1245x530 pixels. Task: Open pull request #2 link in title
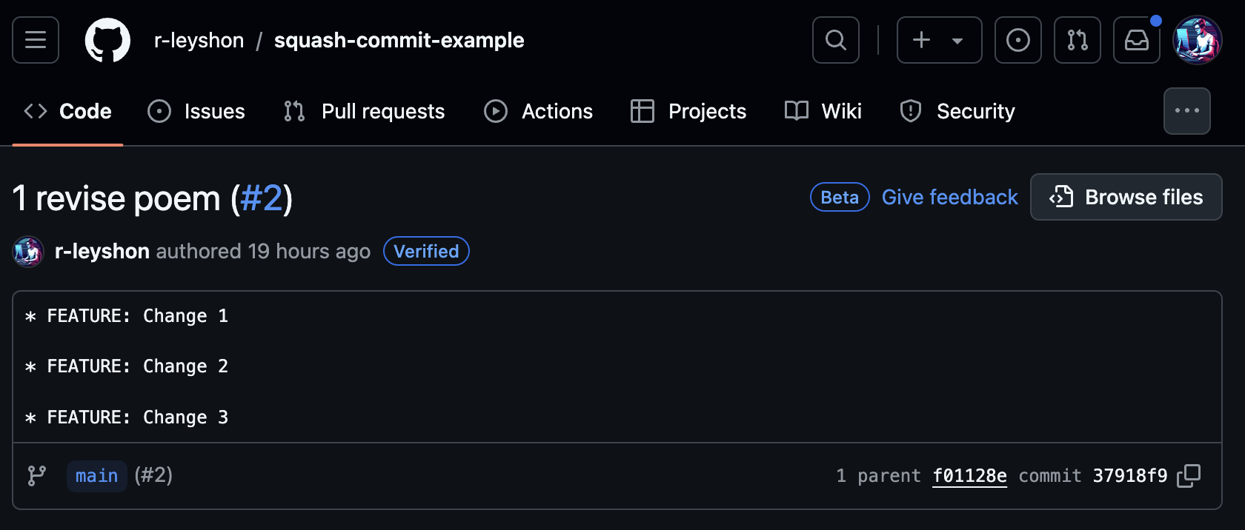[262, 198]
